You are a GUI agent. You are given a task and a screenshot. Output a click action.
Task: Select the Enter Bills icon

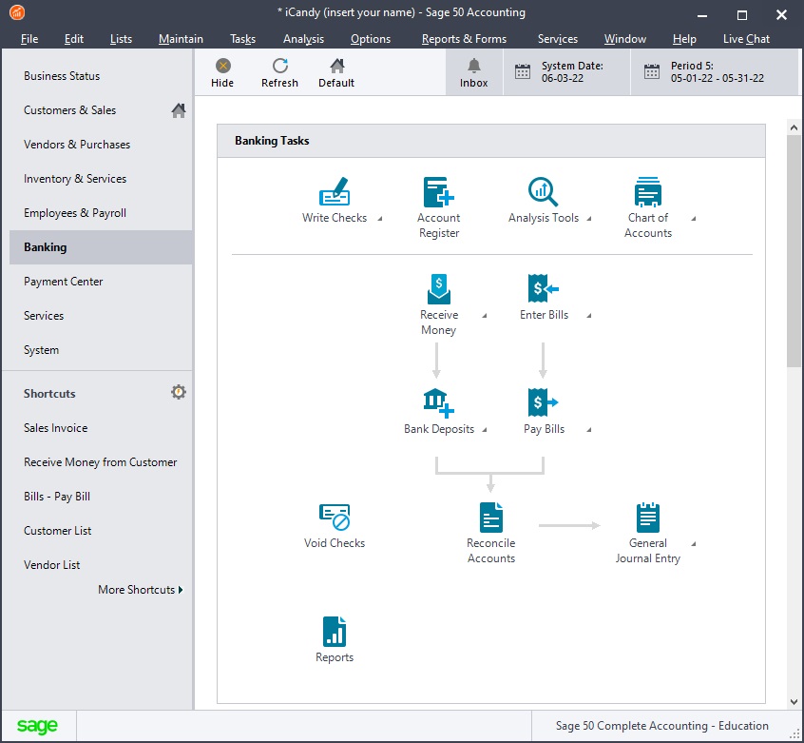coord(543,288)
